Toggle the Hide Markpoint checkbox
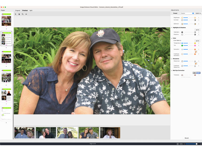This screenshot has width=202, height=151. click(182, 77)
